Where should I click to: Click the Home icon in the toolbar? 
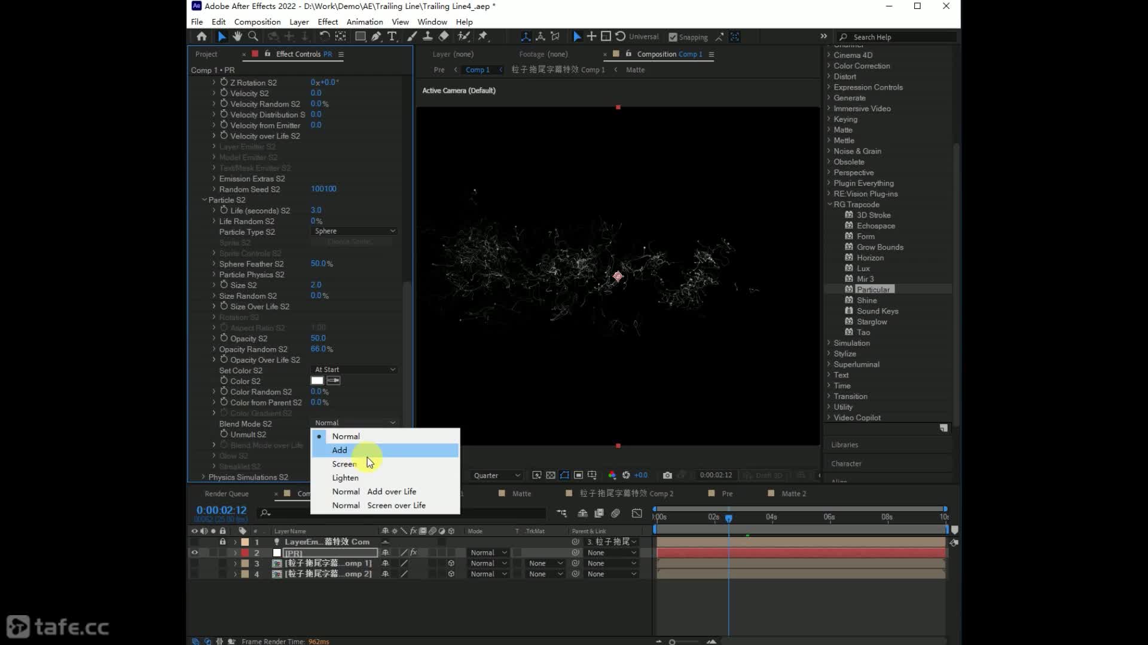click(201, 36)
